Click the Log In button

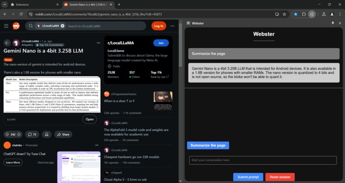point(159,26)
